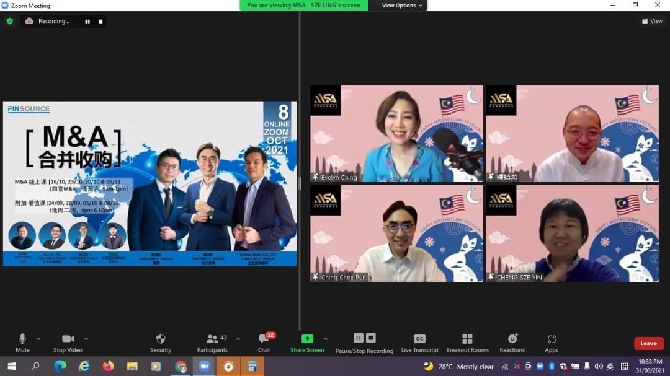
Task: Pause the meeting recording
Action: click(x=358, y=338)
